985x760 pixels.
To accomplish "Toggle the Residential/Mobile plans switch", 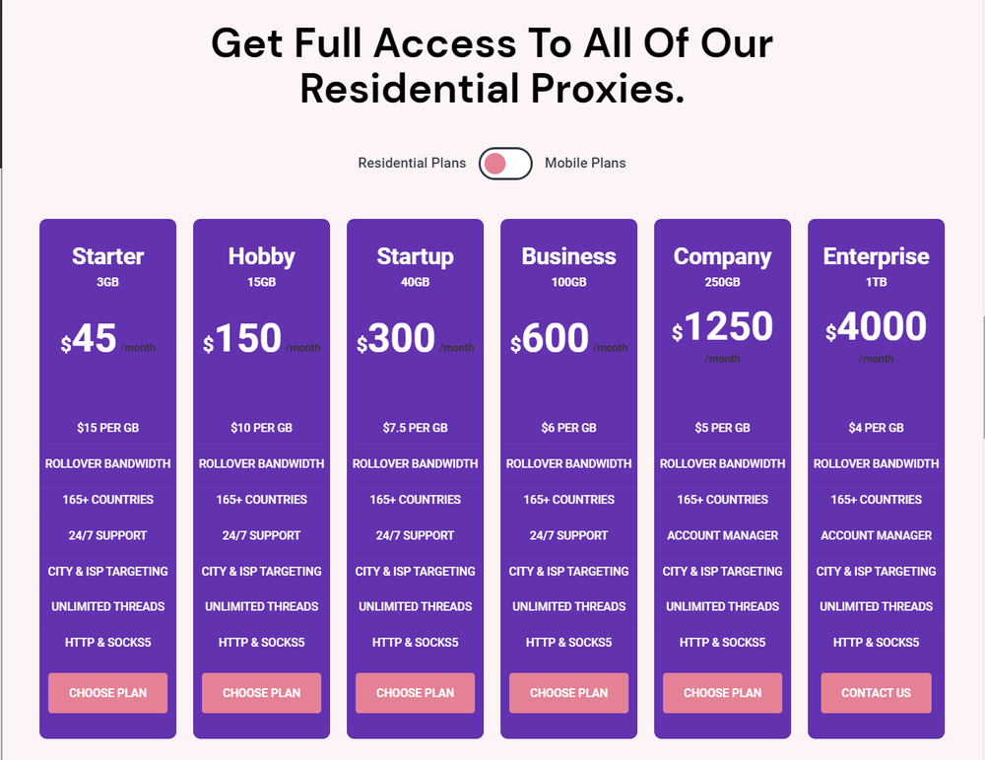I will coord(505,164).
